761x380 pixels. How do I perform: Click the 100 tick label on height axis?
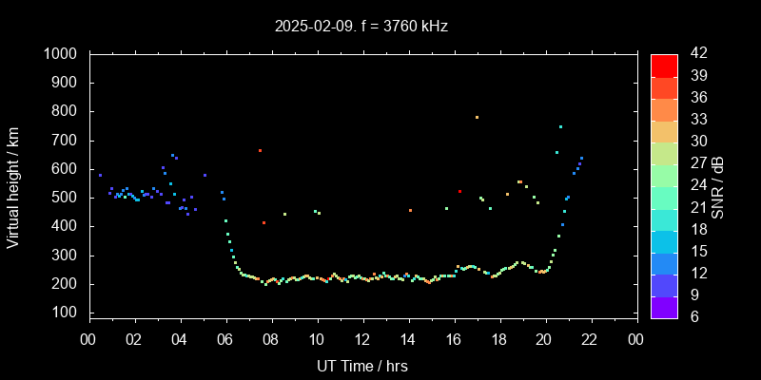point(67,313)
